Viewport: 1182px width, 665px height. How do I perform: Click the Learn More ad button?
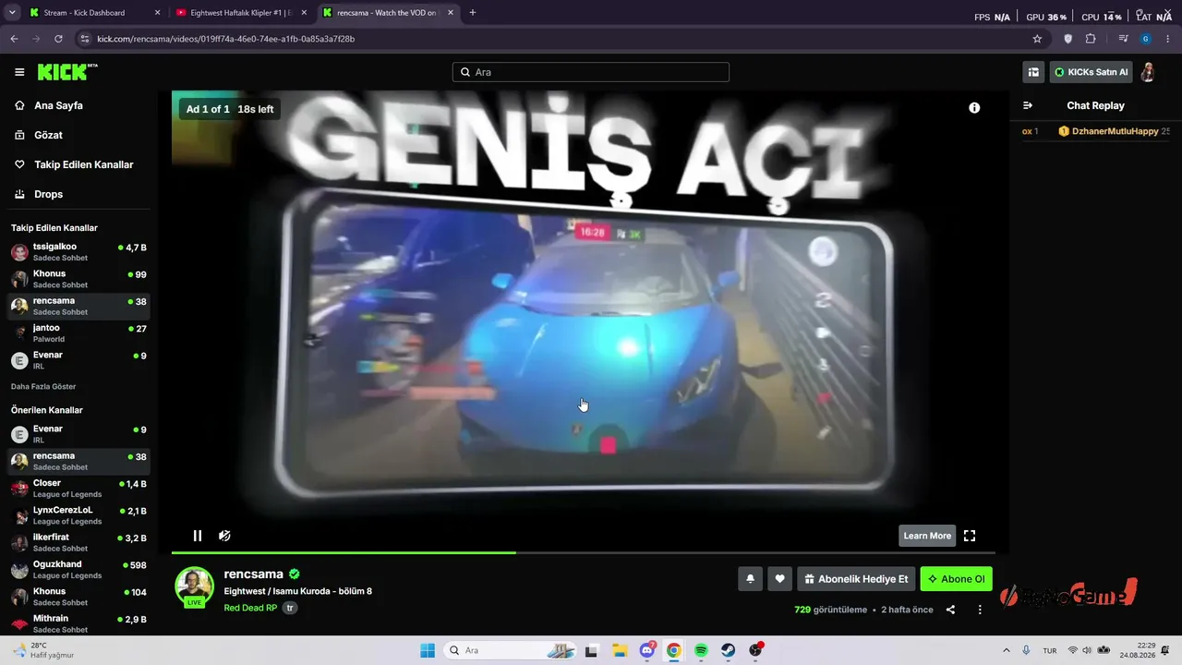tap(927, 536)
